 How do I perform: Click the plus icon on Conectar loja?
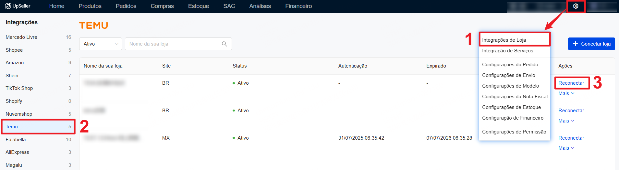575,44
